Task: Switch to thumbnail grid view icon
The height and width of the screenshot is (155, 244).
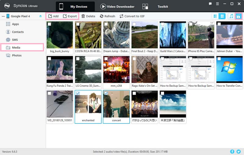Action: (x=222, y=16)
